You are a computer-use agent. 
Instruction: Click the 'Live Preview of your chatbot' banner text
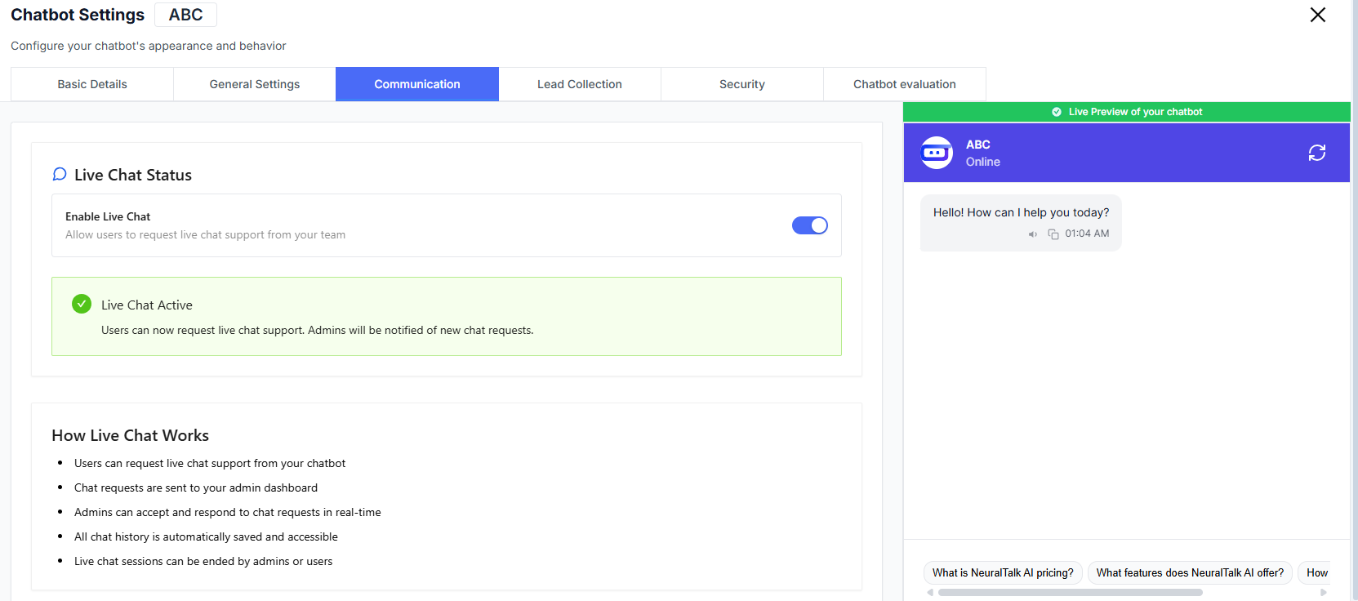(1135, 112)
